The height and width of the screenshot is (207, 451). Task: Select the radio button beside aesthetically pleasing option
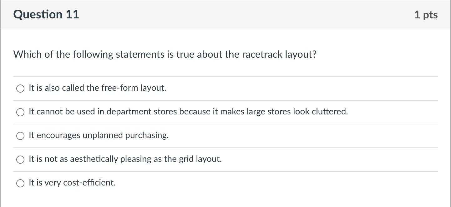[x=20, y=160]
